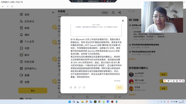
Task: Open the Sogou AI assistant
Action: 183,81
